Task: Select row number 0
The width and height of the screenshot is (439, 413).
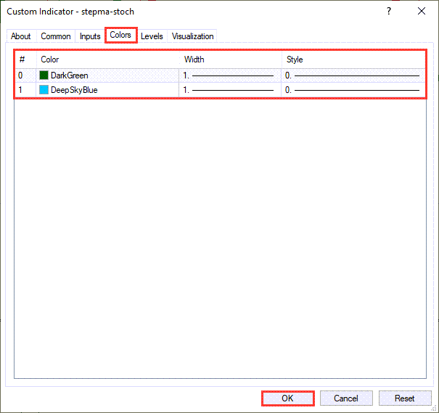Action: point(20,75)
